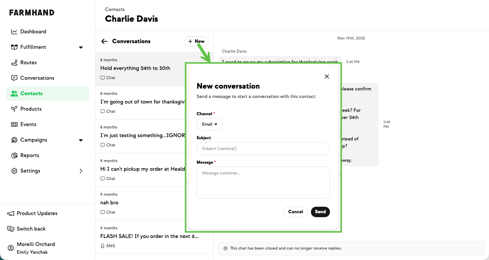Click the Campaigns icon in sidebar

(x=14, y=140)
